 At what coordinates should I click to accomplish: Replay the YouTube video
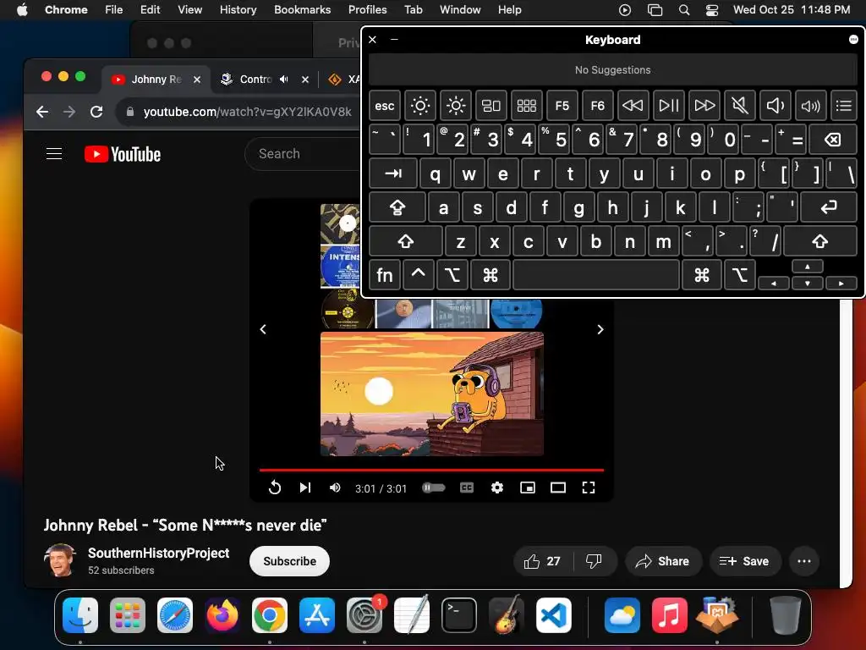tap(275, 487)
